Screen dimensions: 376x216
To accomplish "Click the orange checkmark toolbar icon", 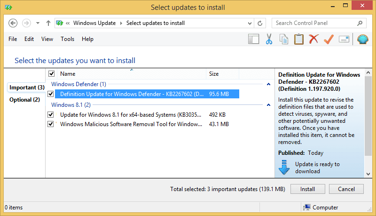I will 329,39.
